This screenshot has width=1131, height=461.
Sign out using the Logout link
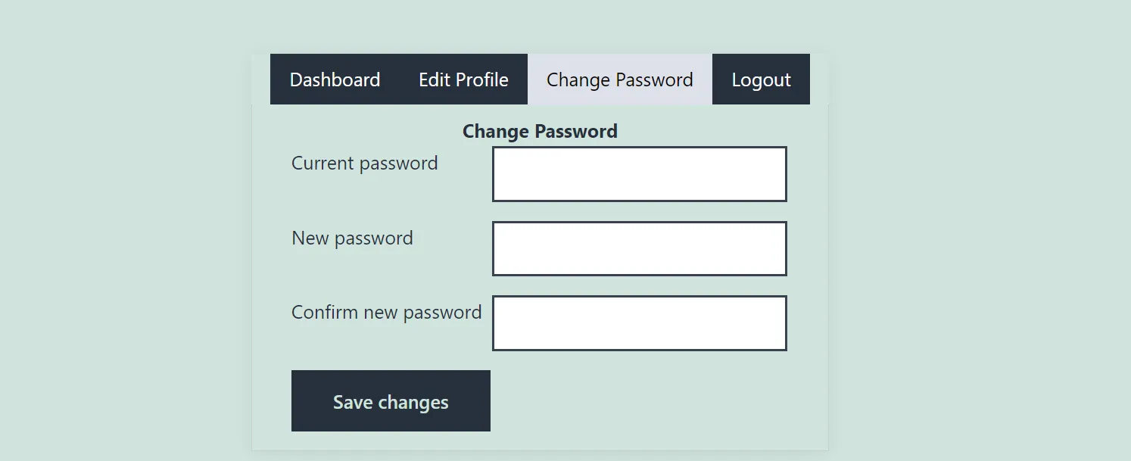[761, 79]
